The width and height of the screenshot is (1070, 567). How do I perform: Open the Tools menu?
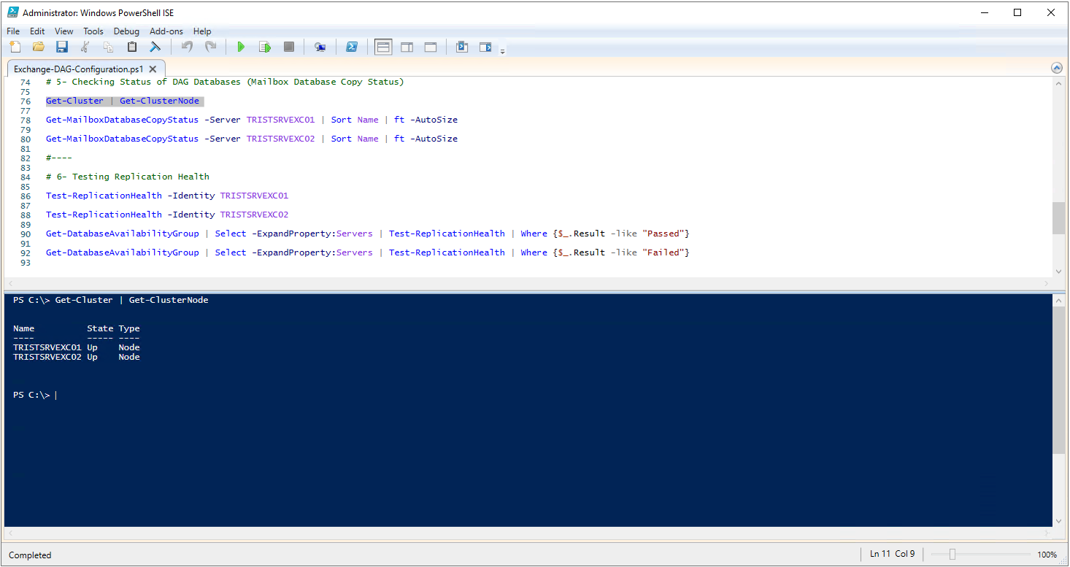(93, 31)
